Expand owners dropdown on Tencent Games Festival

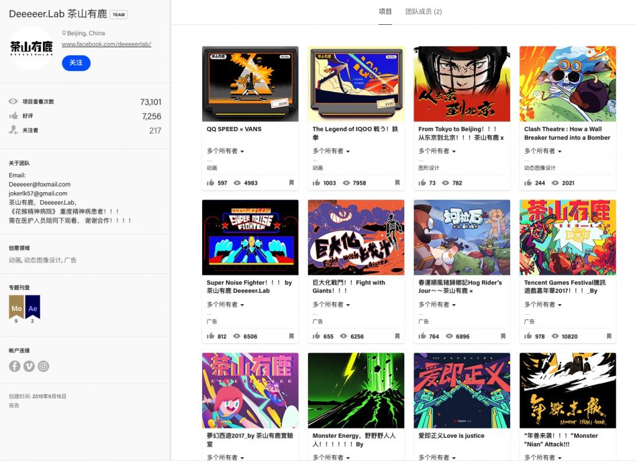tap(543, 304)
